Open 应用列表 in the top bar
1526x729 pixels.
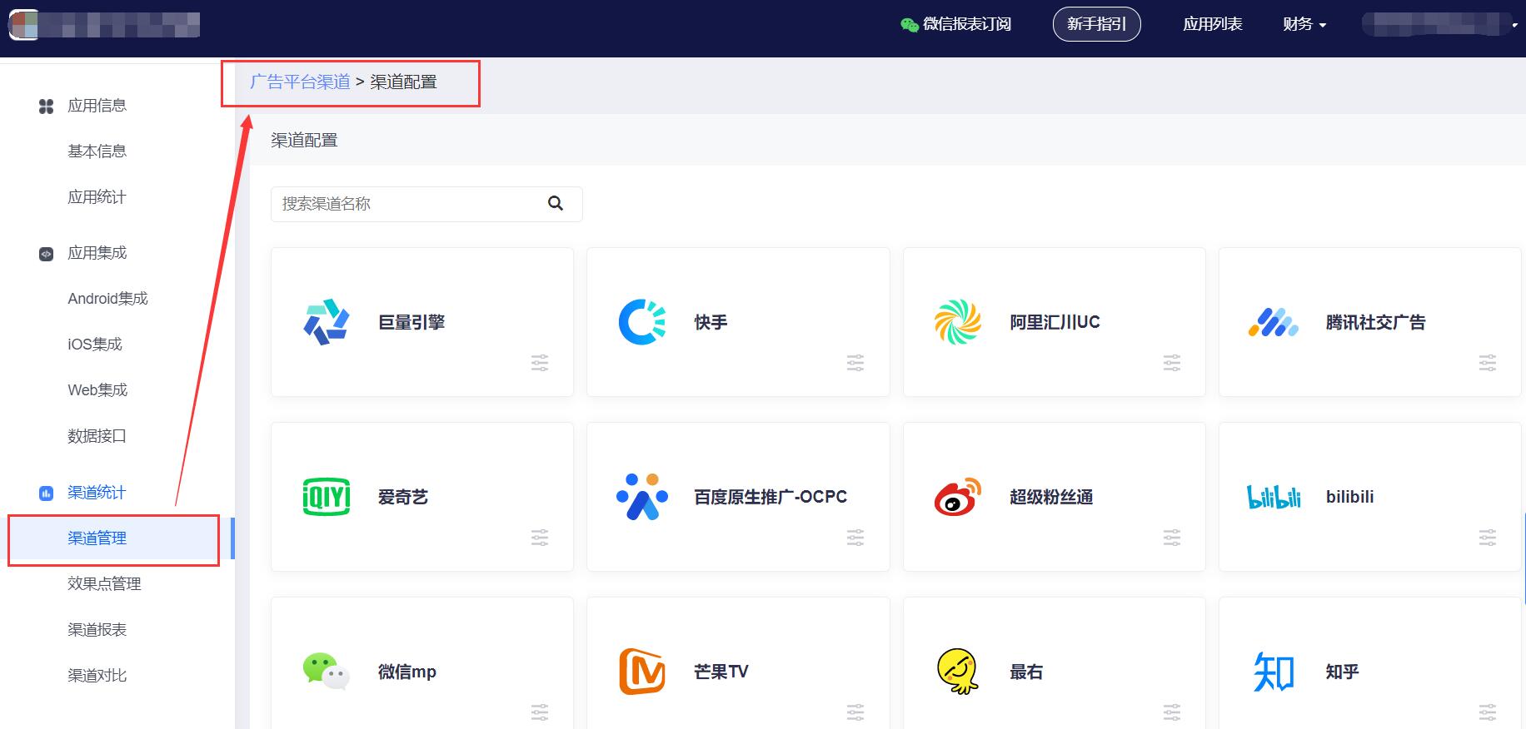coord(1212,24)
